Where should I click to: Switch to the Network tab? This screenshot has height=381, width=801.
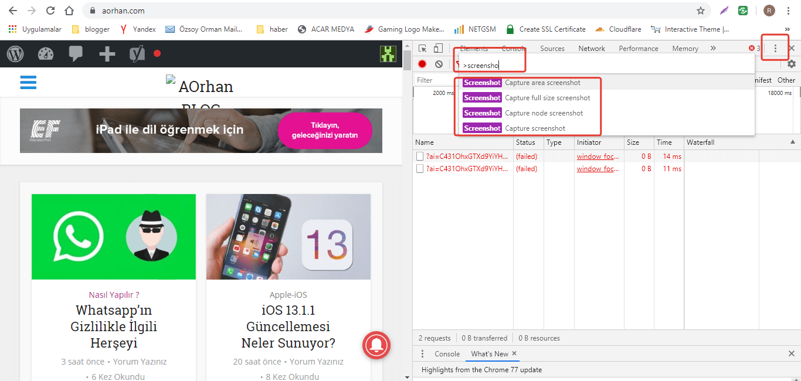pos(592,49)
